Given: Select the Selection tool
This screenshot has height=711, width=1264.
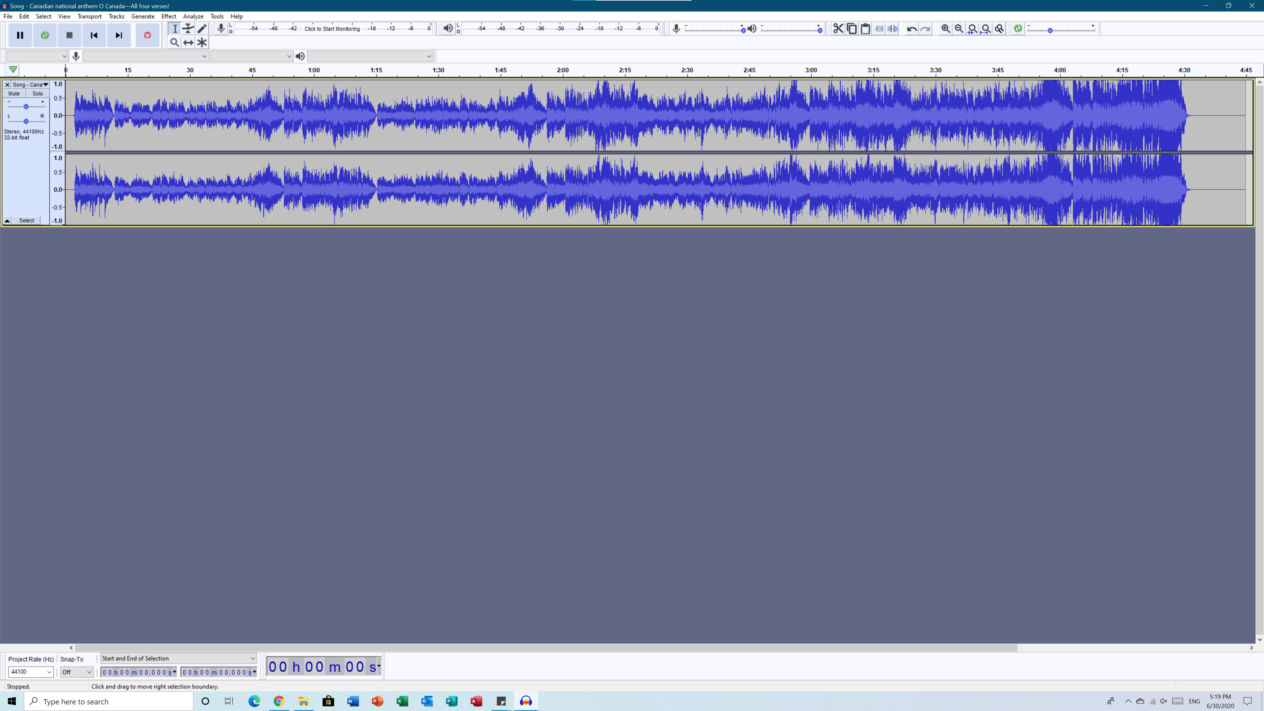Looking at the screenshot, I should (x=175, y=28).
